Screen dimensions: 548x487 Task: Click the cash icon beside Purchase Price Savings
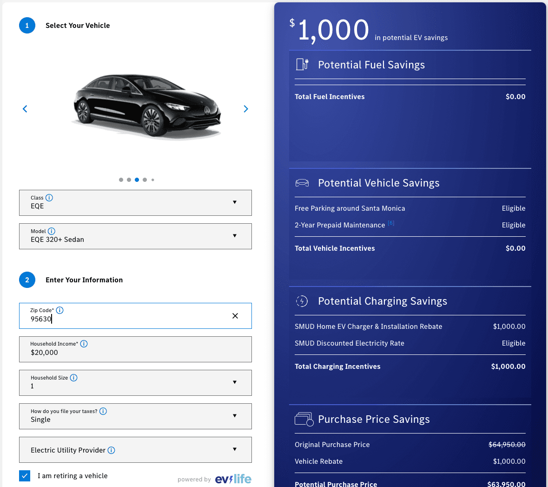click(x=304, y=419)
